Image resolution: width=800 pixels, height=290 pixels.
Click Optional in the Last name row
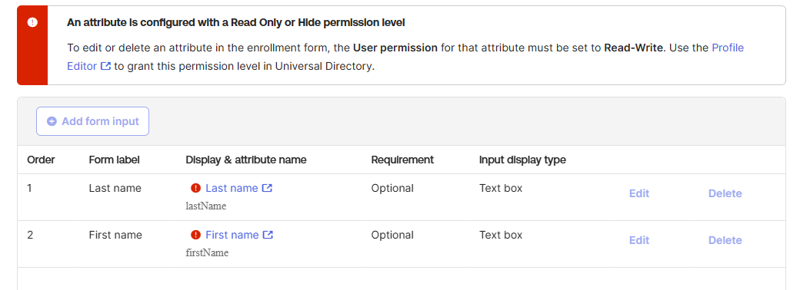click(392, 188)
